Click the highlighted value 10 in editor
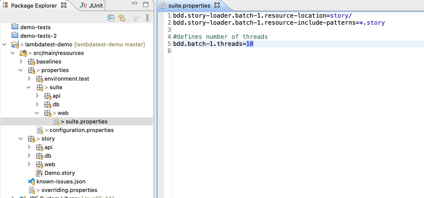Screen dimensions: 424x198 click(250, 44)
